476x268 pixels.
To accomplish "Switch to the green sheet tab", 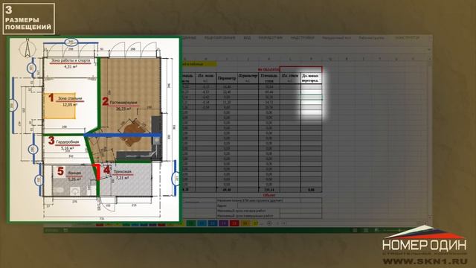I will 190,223.
